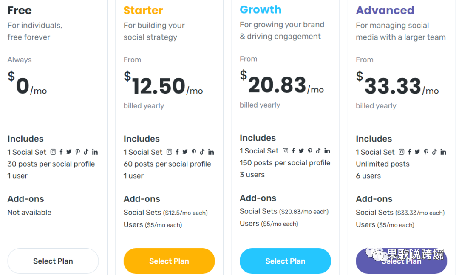Screen dimensions: 459x275
Task: Choose the orange Starter Select Plan button
Action: click(x=169, y=261)
